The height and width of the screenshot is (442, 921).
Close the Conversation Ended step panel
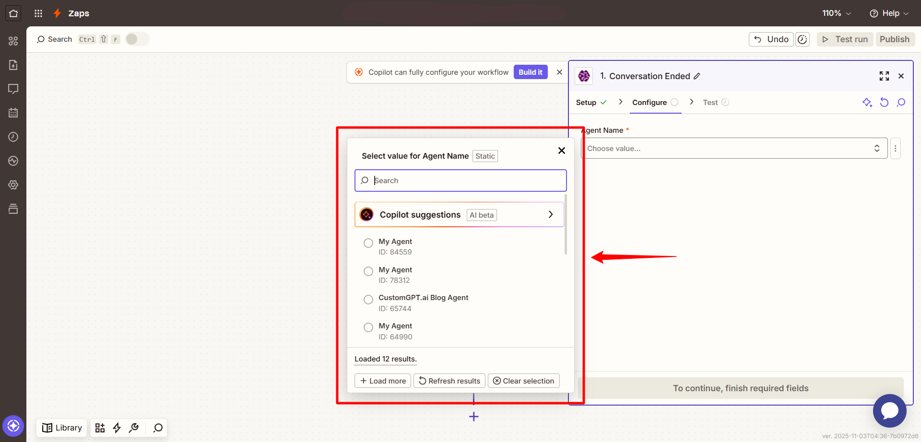[x=901, y=76]
